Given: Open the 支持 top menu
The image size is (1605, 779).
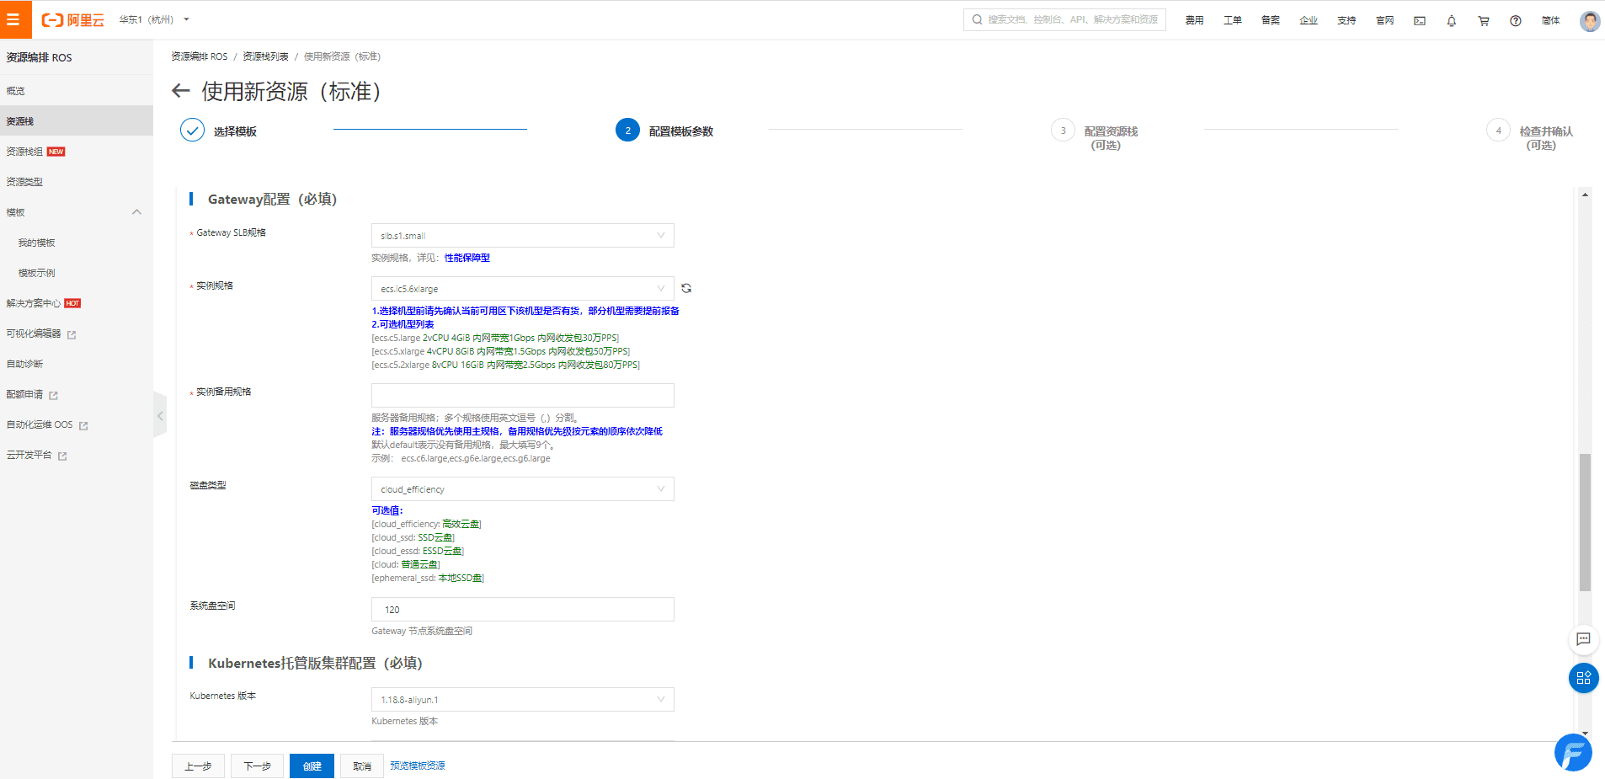Looking at the screenshot, I should (x=1346, y=20).
